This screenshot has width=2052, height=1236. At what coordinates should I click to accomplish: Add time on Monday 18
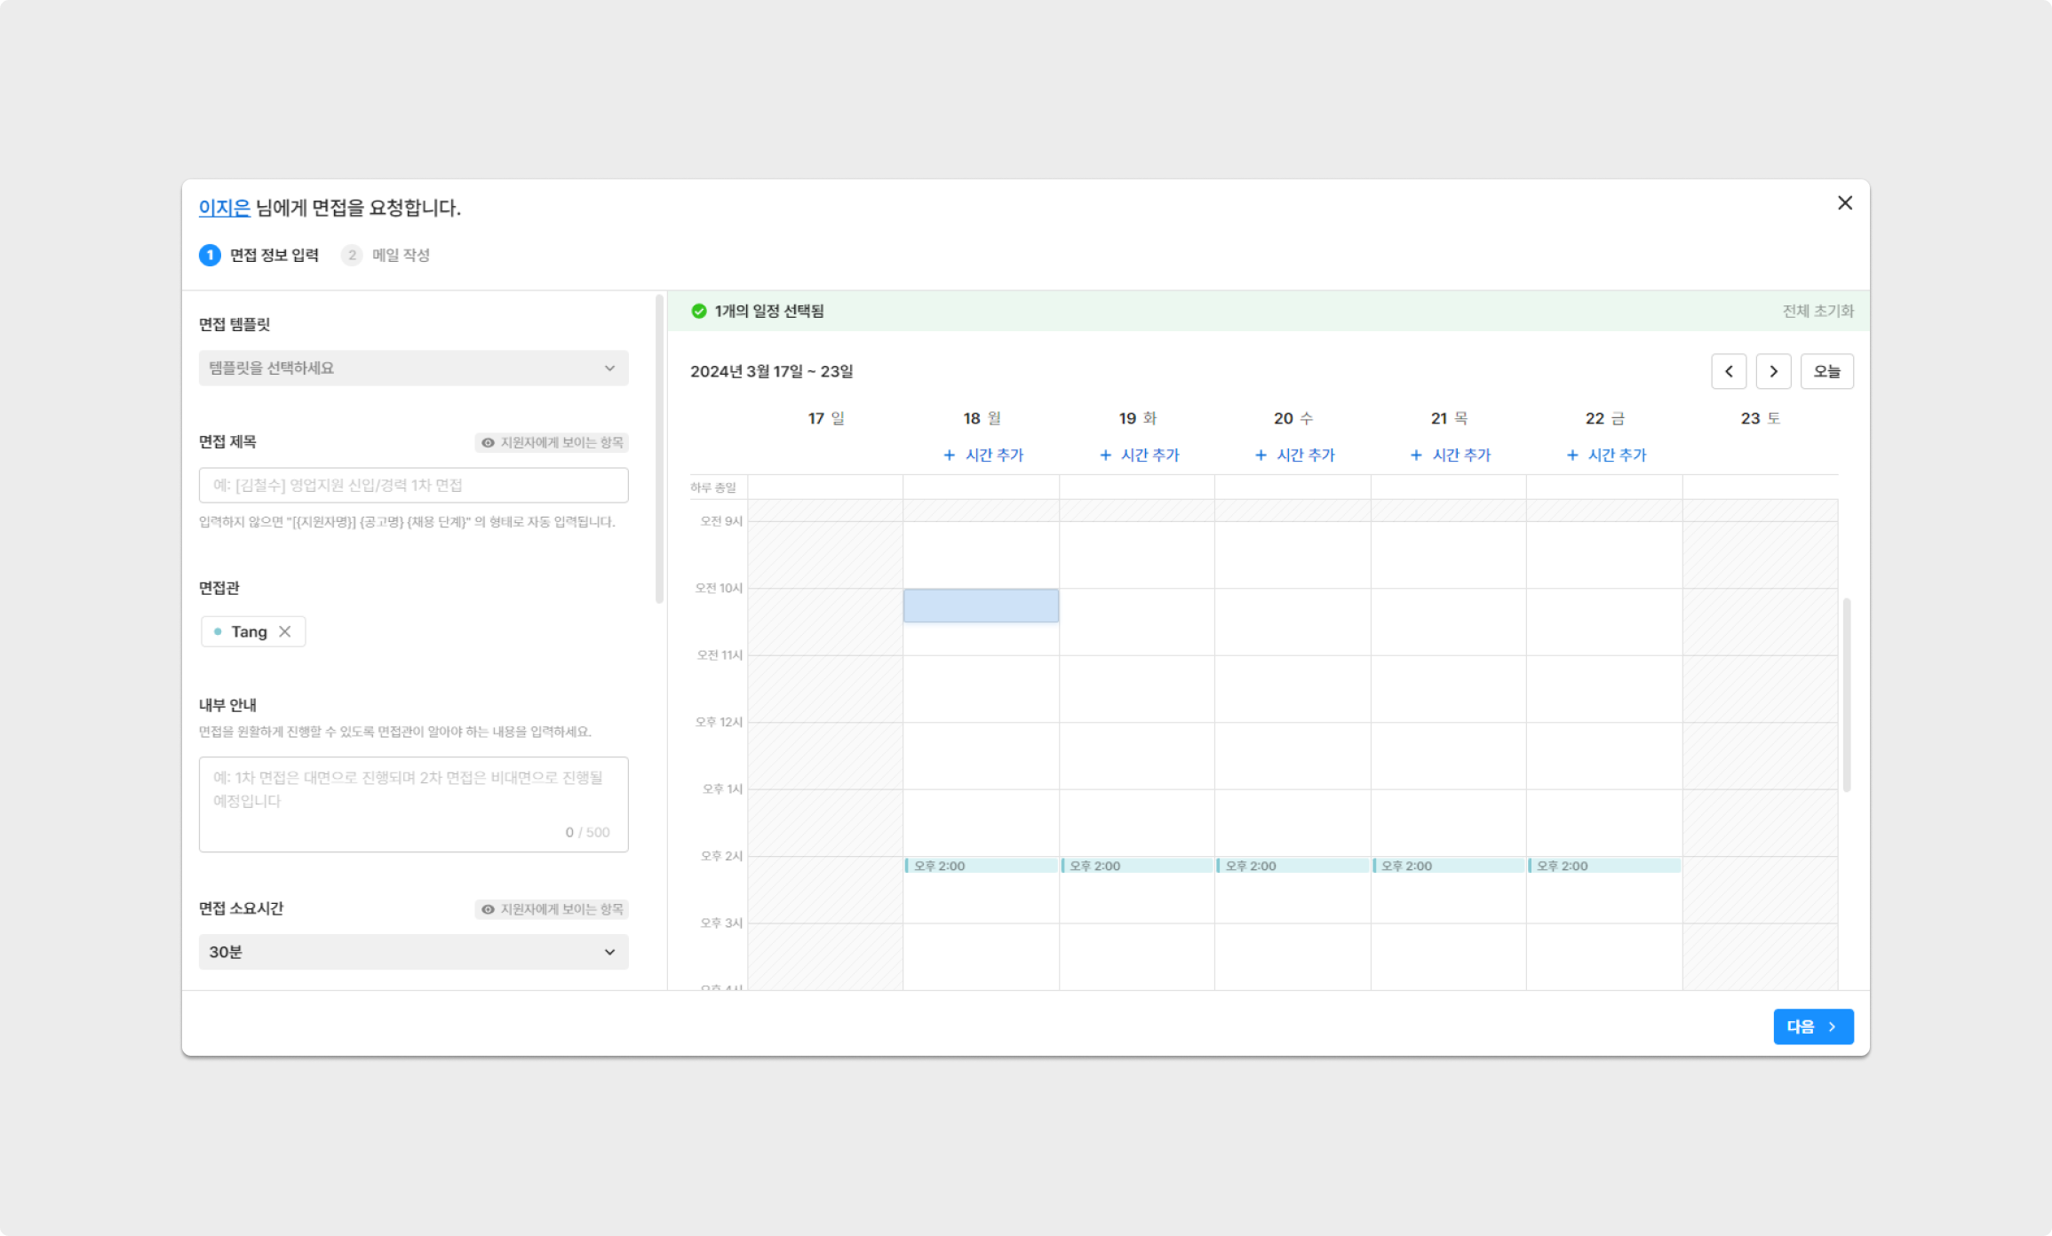click(982, 455)
